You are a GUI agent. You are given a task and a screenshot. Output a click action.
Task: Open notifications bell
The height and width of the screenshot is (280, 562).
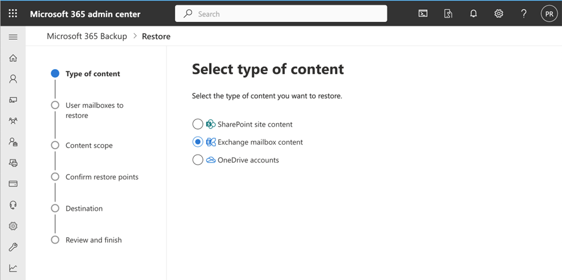click(473, 14)
